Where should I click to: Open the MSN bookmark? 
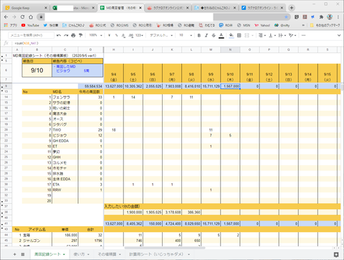(244, 25)
